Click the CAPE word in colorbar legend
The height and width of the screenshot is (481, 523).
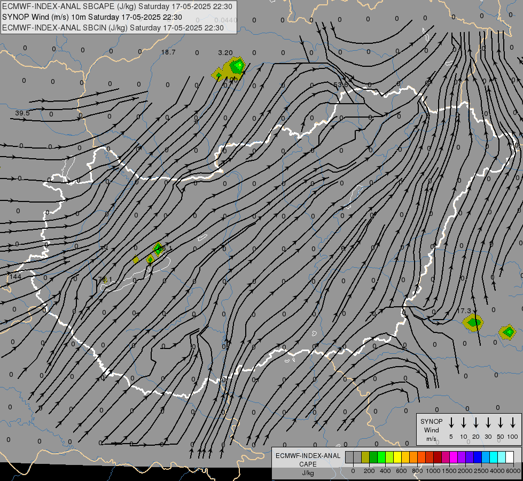(308, 464)
